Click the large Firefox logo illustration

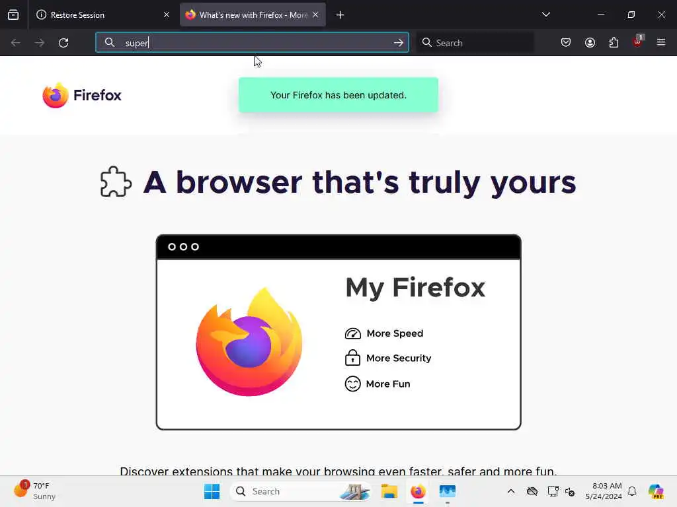(249, 342)
